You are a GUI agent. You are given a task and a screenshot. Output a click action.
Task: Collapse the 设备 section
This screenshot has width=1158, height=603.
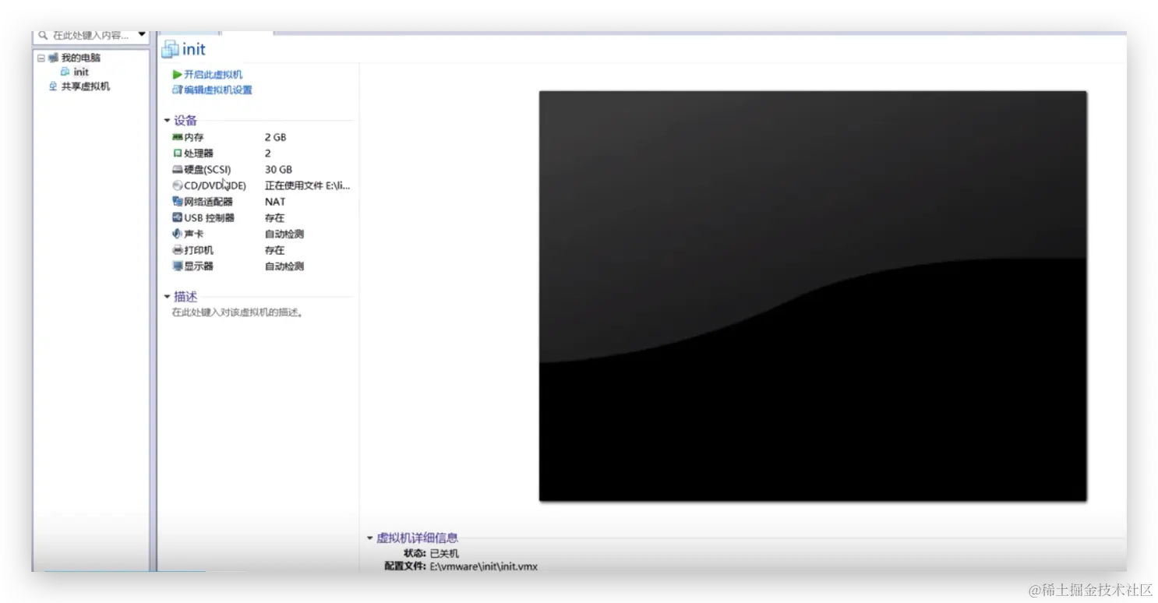167,121
